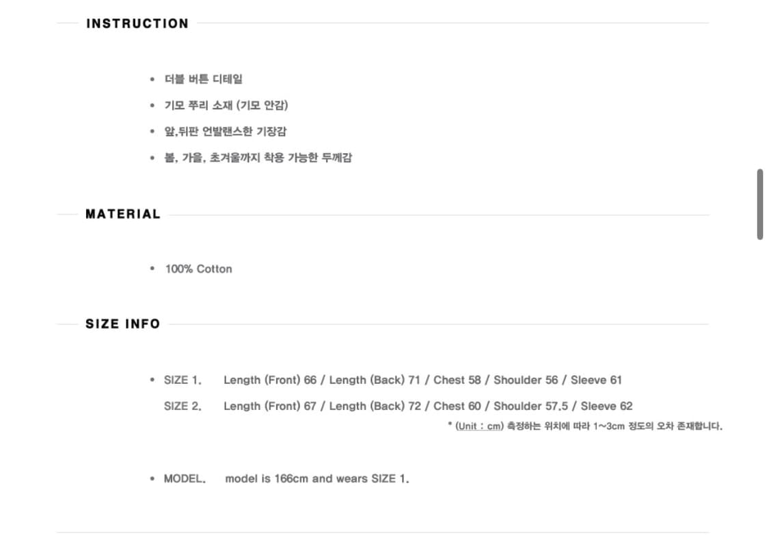
Task: Click the '더블 버튼 디테일' bullet text
Action: pos(204,79)
